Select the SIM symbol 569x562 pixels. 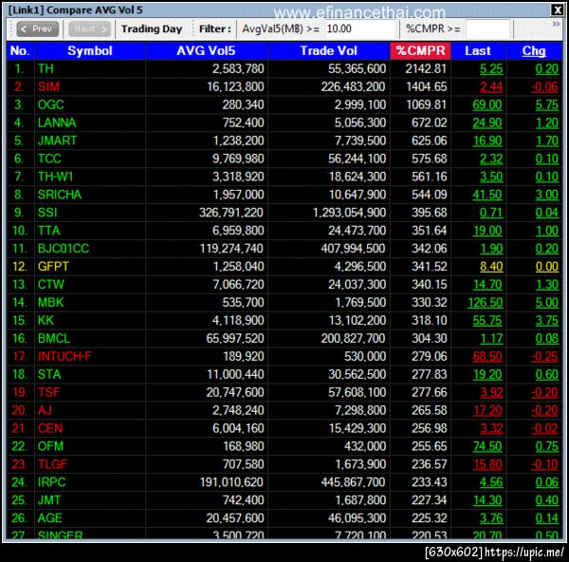(x=48, y=86)
